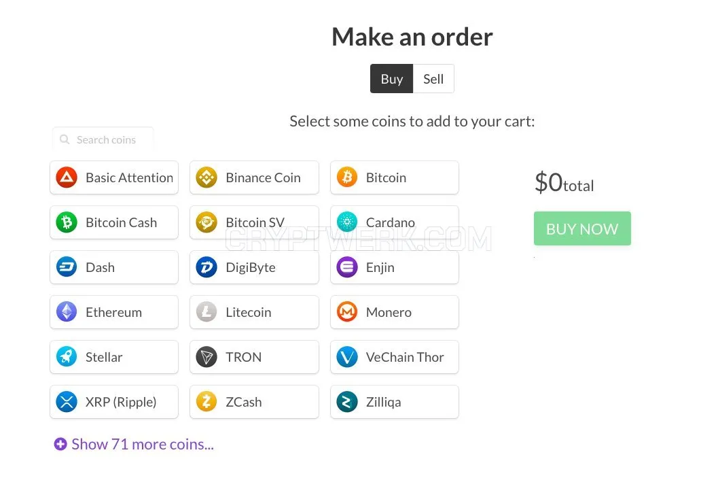Click the BUY NOW button
Viewport: 718px width, 478px height.
(582, 228)
